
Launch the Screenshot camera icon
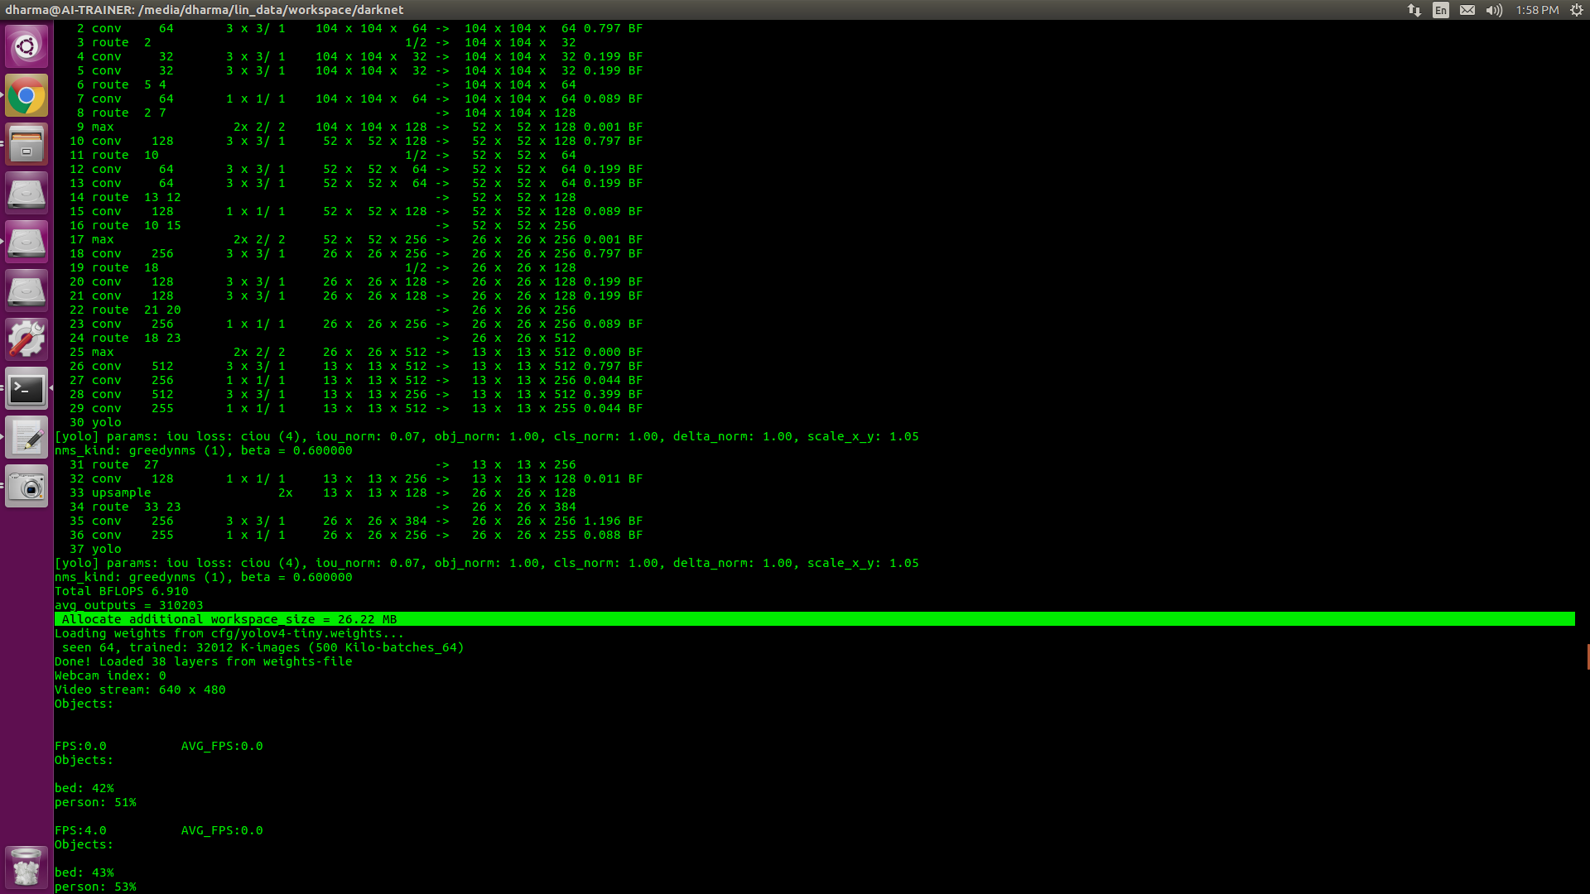26,487
